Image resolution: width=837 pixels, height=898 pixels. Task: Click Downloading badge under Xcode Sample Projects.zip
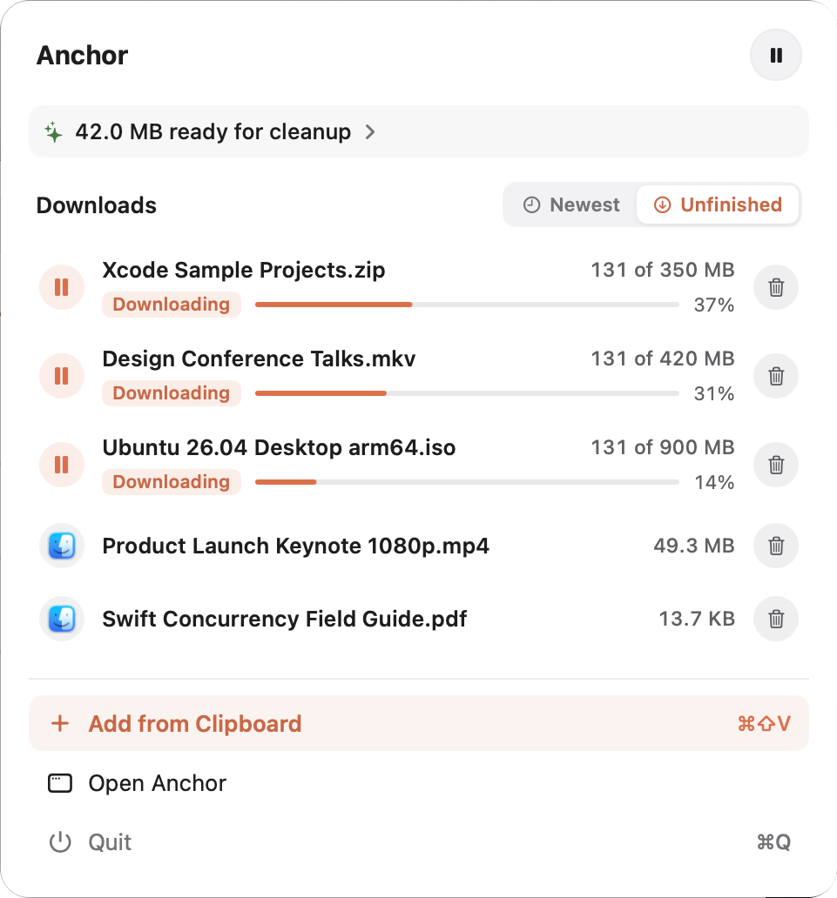(172, 304)
